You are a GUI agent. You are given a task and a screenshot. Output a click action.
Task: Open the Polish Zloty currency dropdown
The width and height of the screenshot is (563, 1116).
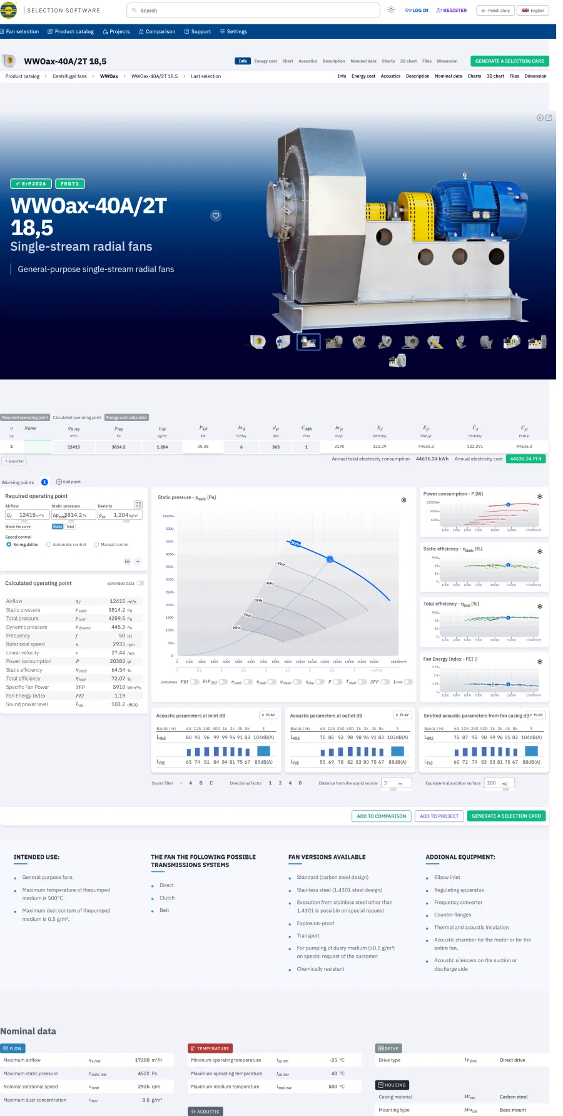pos(495,11)
